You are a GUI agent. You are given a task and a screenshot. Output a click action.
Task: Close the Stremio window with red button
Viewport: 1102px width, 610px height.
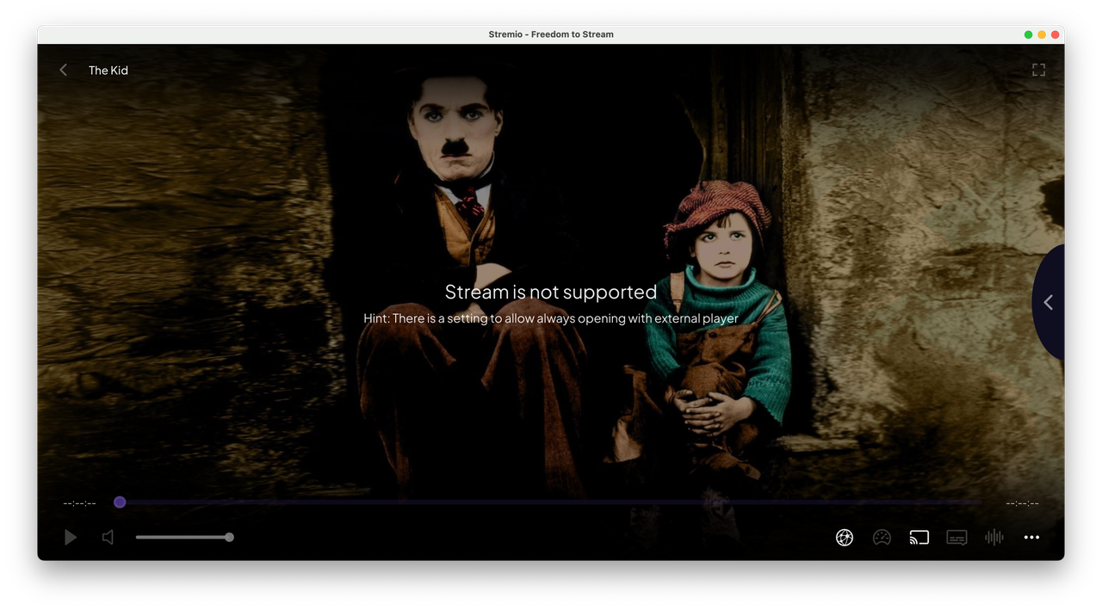coord(1056,34)
